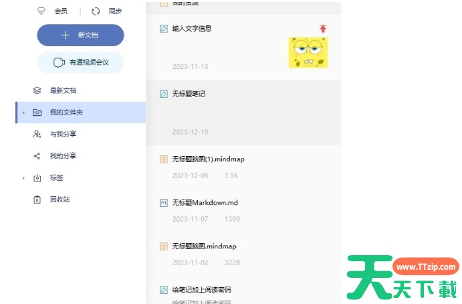The width and height of the screenshot is (462, 304).
Task: Open the 无标题笔记 note
Action: [x=189, y=94]
